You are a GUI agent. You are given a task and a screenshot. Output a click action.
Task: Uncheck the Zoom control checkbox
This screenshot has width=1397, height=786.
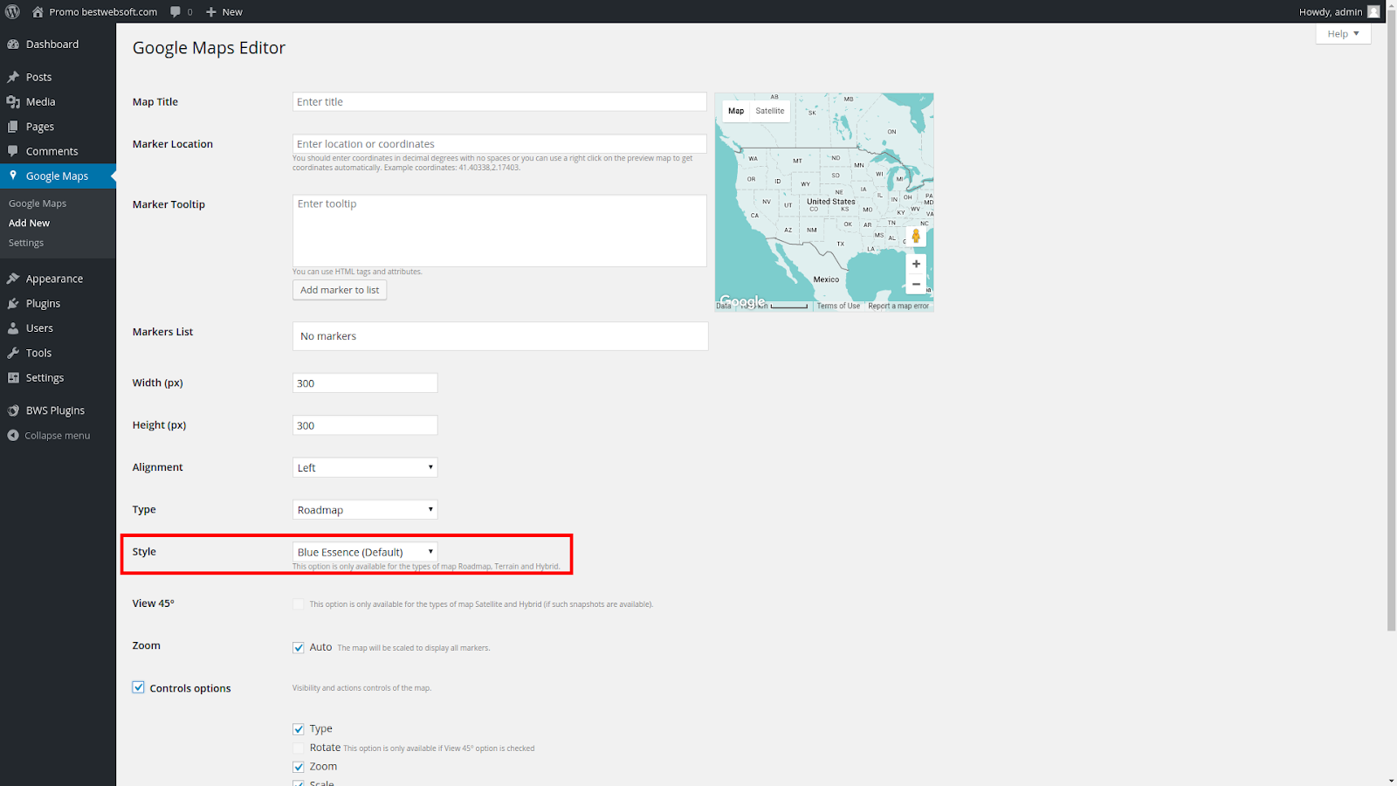coord(299,767)
